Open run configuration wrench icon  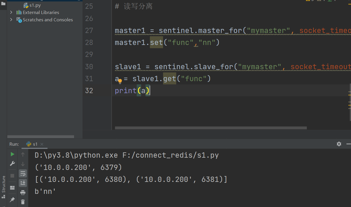[x=12, y=164]
